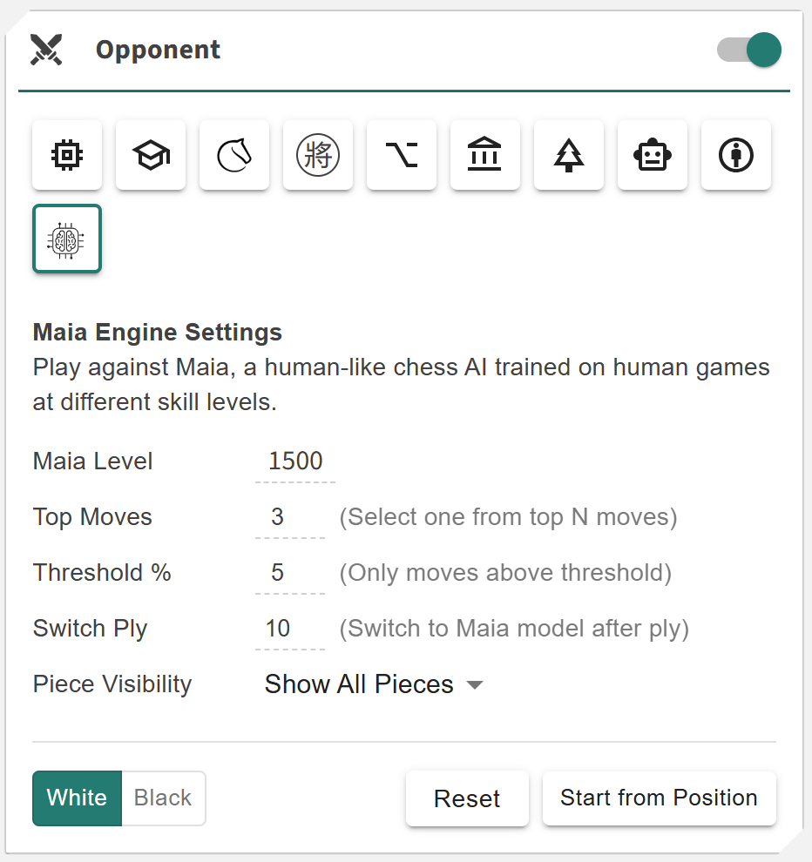The height and width of the screenshot is (862, 812).
Task: Choose the museum building opponent icon
Action: tap(485, 155)
